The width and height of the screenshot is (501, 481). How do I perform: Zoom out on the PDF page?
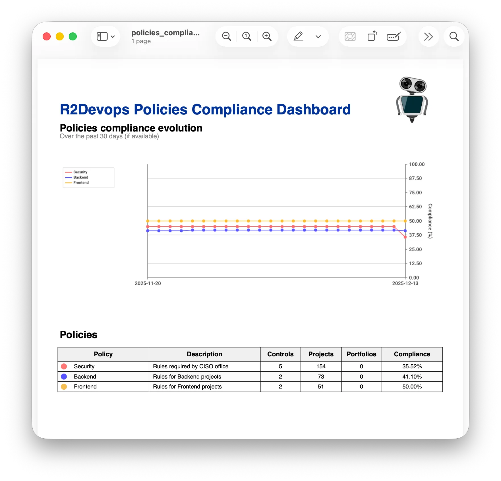pos(226,36)
